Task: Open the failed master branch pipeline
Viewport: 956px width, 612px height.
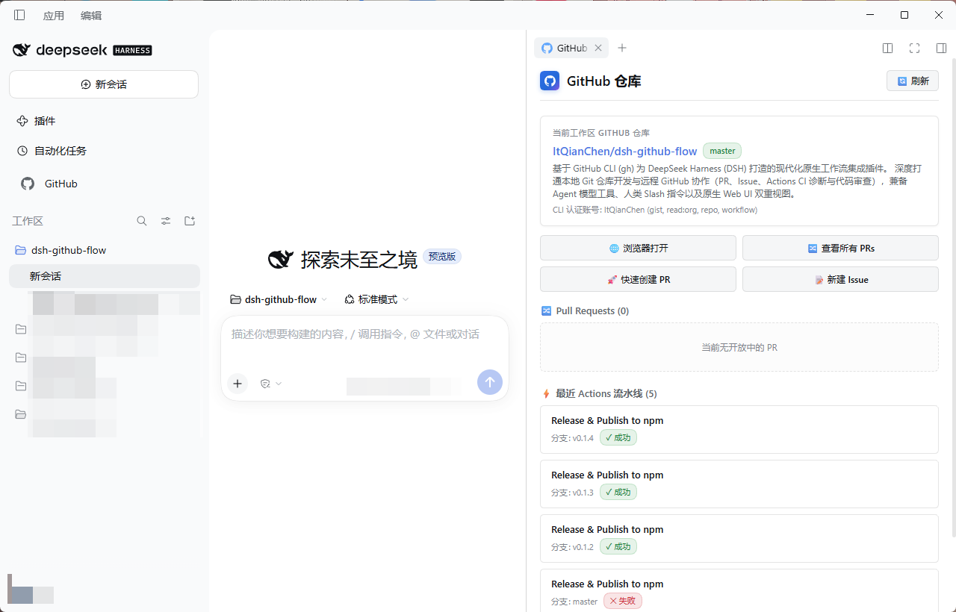Action: pos(739,590)
